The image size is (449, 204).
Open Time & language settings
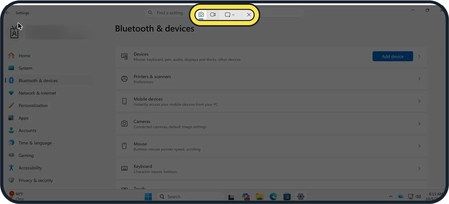click(x=49, y=143)
